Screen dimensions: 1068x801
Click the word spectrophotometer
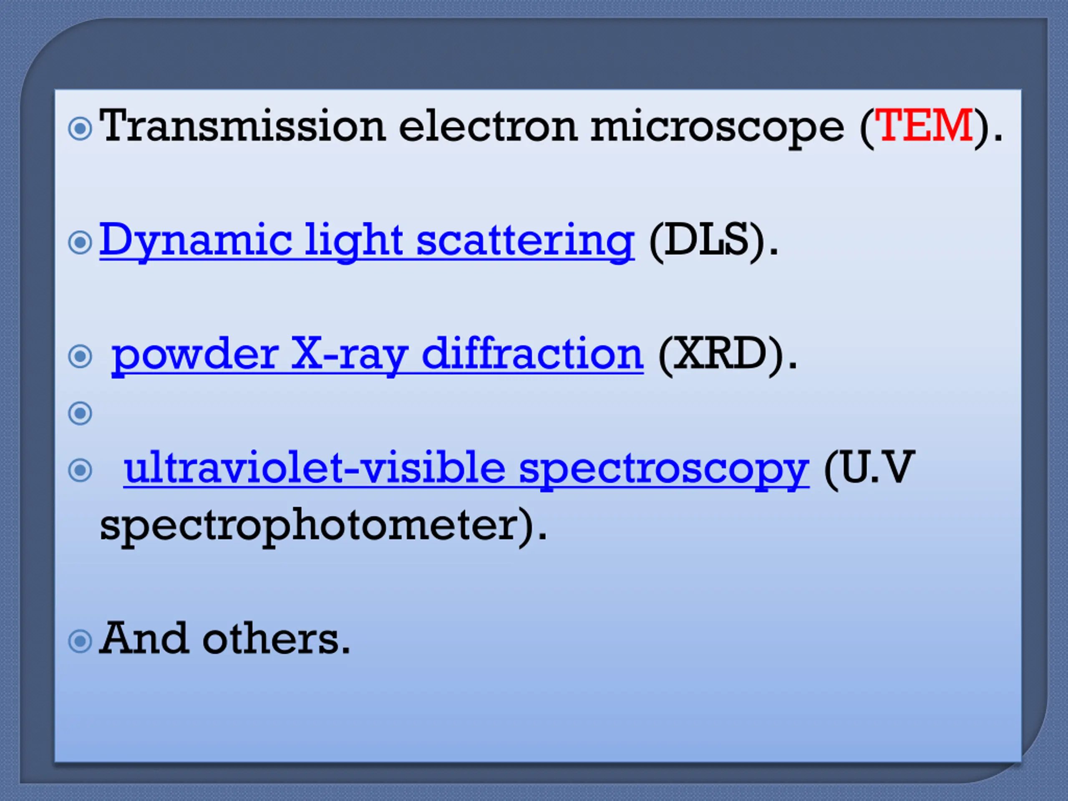pyautogui.click(x=309, y=526)
